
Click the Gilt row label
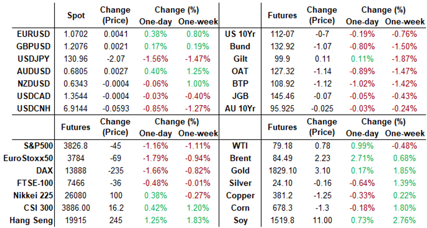[x=241, y=59]
